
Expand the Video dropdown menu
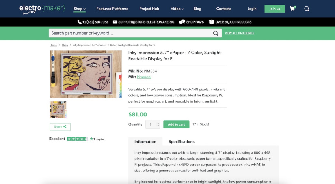tap(177, 9)
